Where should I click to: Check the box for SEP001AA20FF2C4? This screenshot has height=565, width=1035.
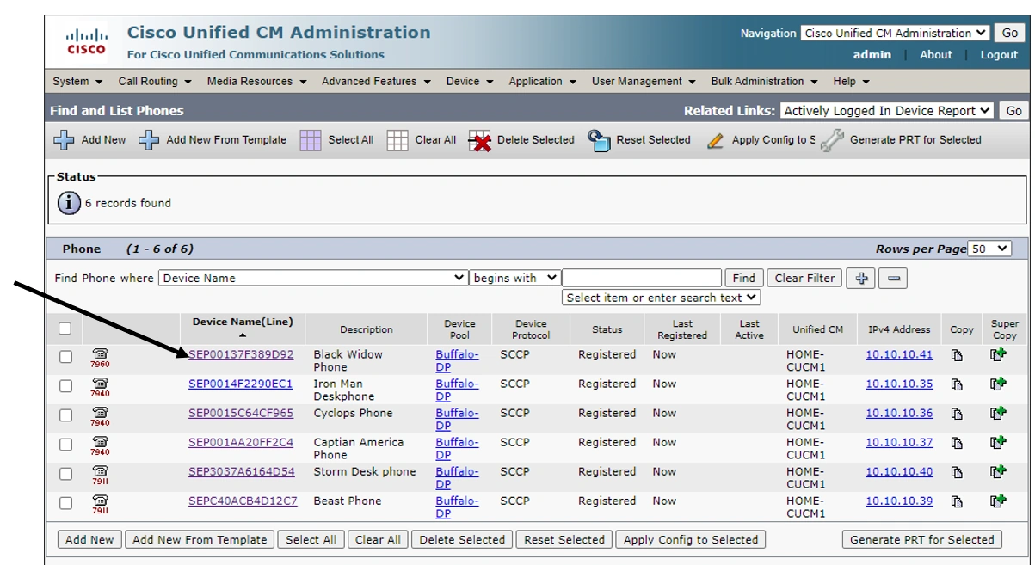65,445
